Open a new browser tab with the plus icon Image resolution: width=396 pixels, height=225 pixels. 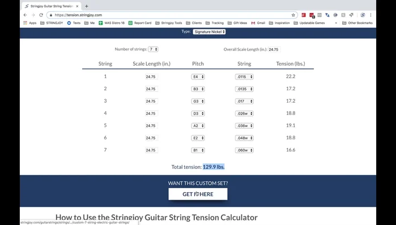point(86,6)
